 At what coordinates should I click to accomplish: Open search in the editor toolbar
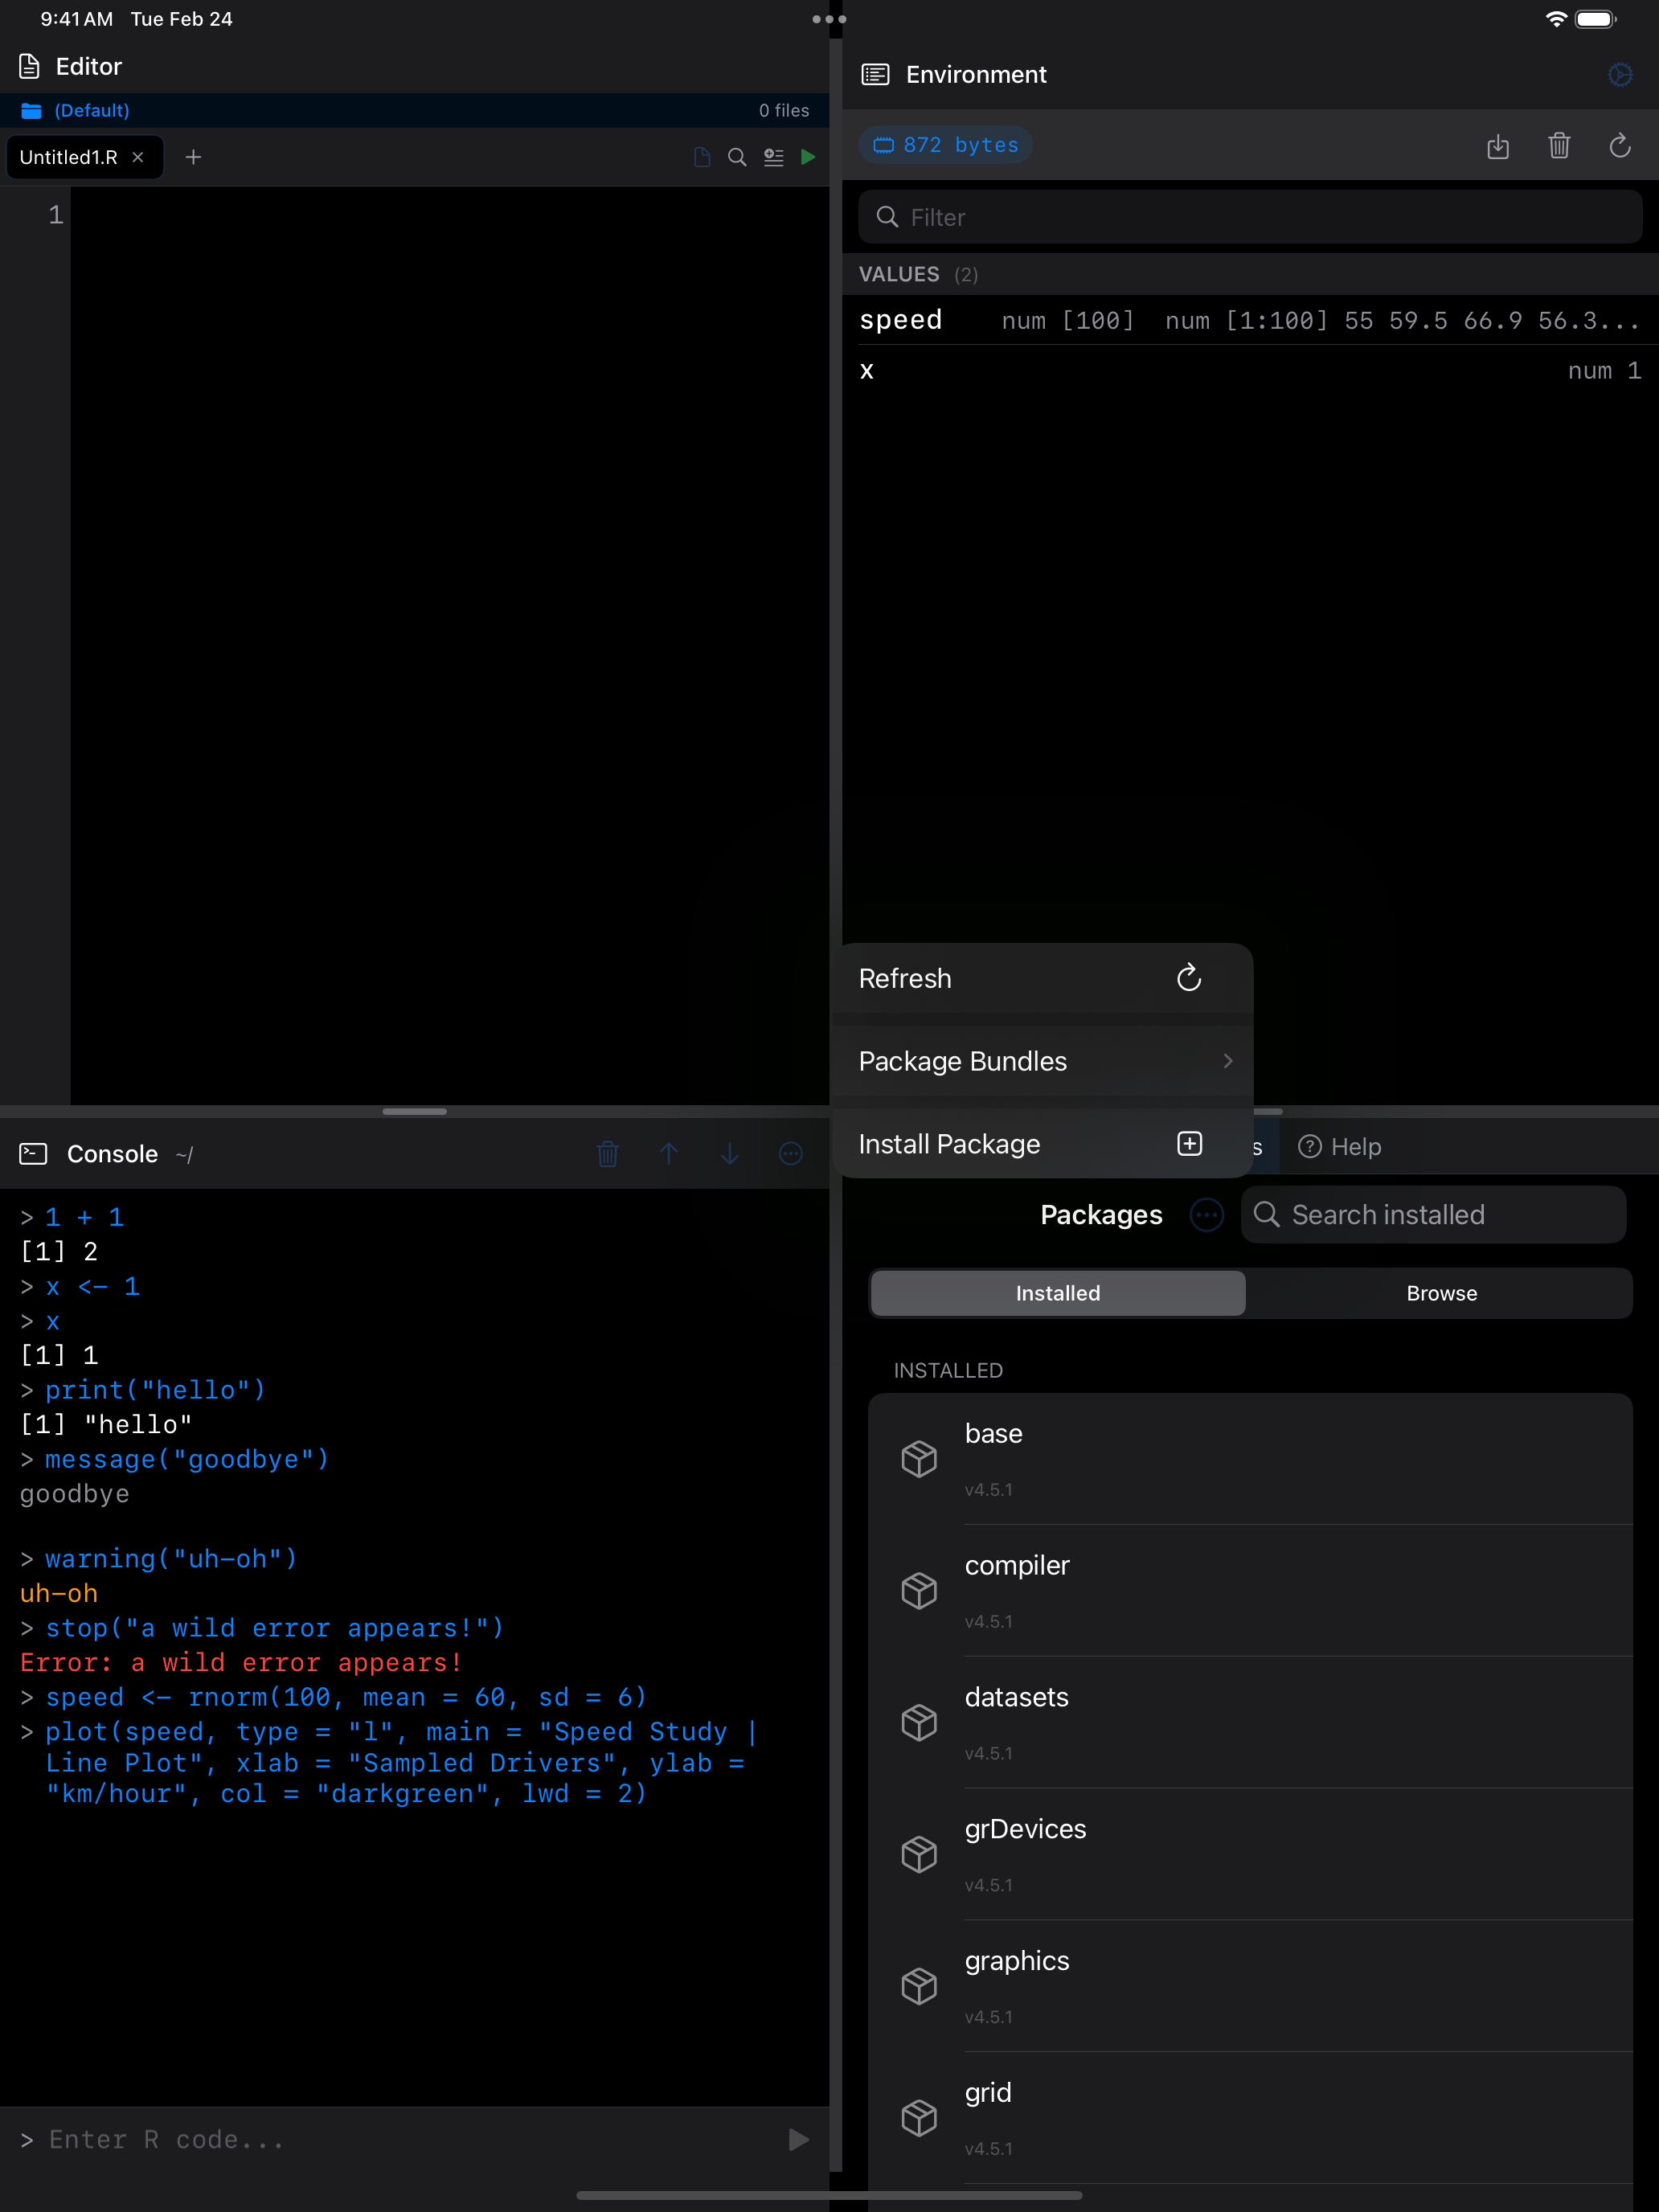[x=737, y=157]
